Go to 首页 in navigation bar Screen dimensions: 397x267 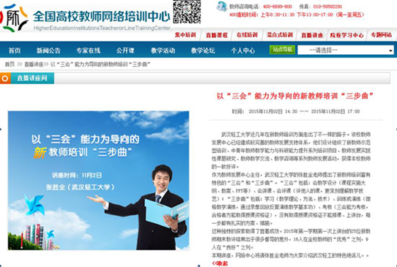[x=15, y=50]
